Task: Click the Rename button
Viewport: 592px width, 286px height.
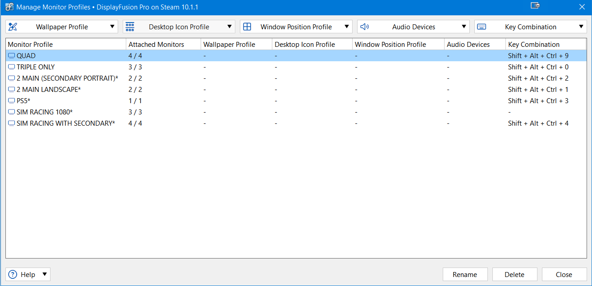Action: (465, 274)
